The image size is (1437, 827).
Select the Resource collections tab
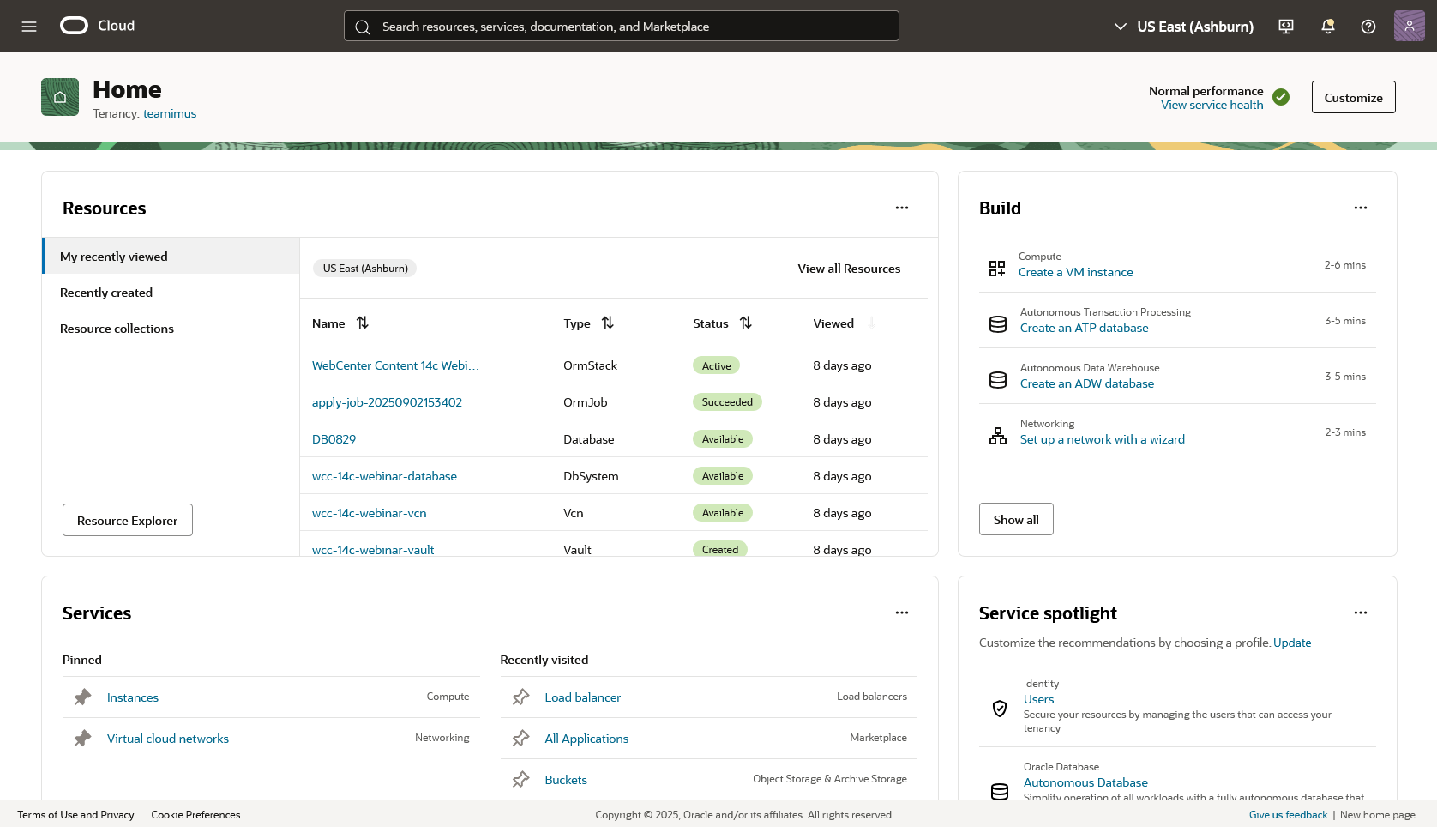(117, 329)
